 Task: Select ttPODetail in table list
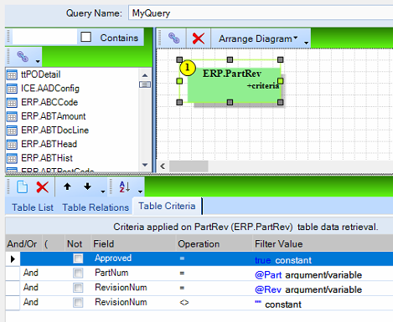click(x=41, y=74)
